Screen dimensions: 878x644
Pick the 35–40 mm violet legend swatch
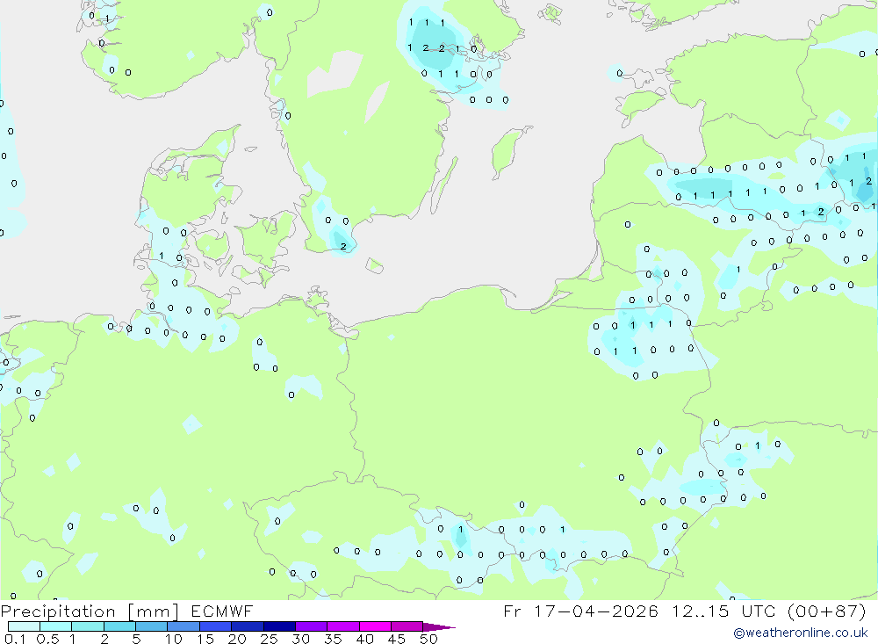343,626
